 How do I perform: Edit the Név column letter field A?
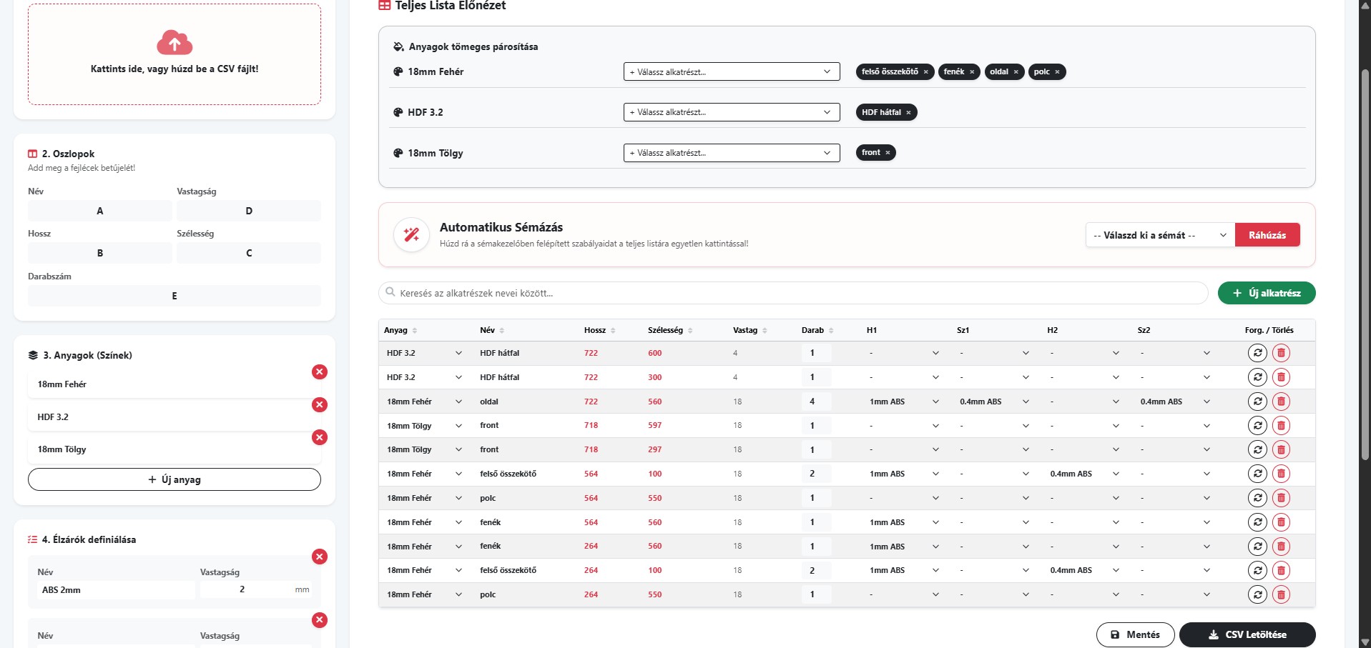pos(100,211)
